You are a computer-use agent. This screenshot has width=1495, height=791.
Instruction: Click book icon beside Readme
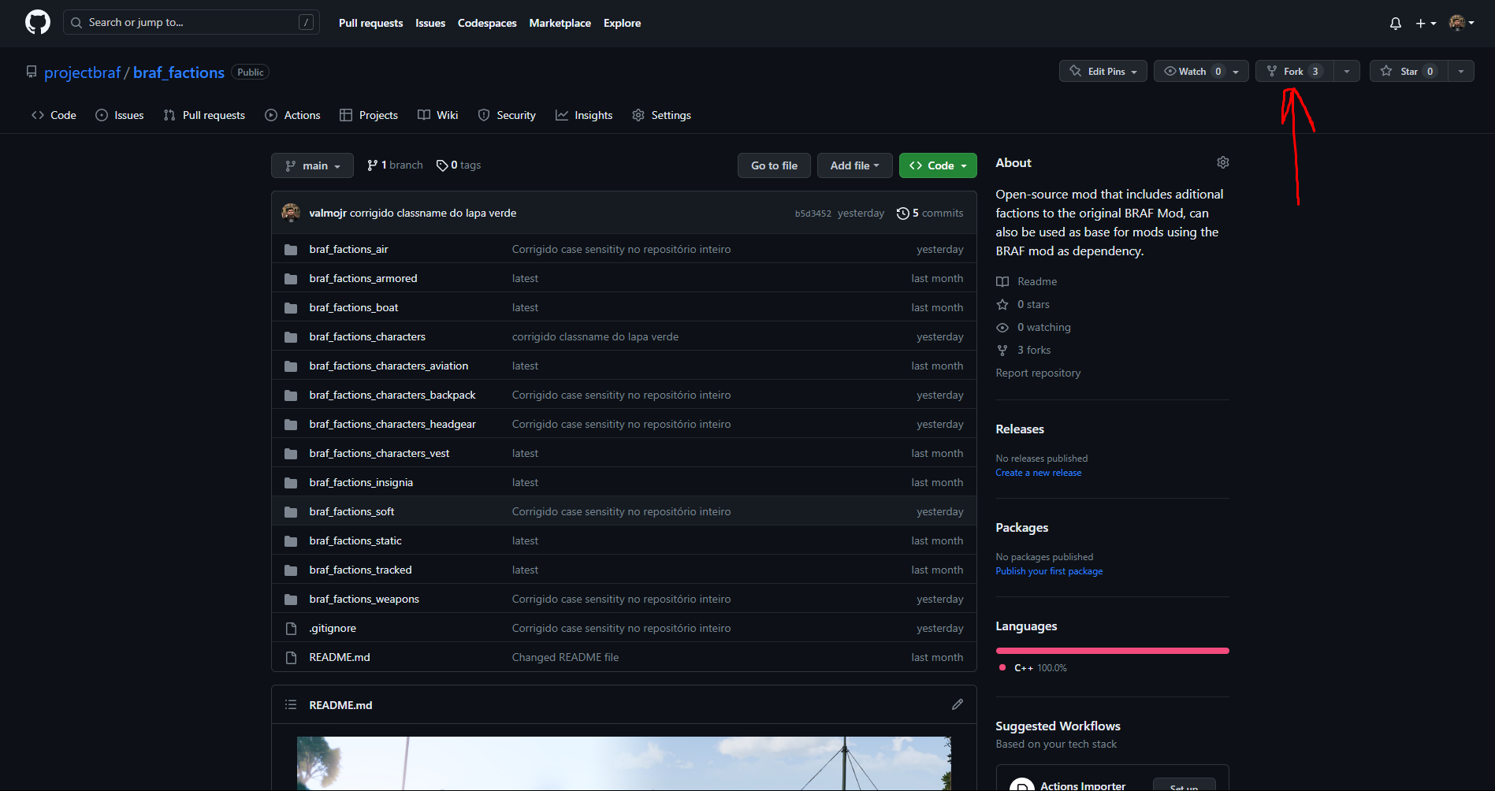tap(1002, 281)
